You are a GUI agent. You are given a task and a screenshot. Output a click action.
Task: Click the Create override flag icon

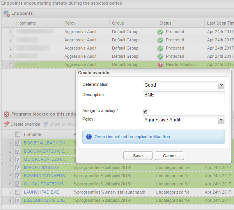[x=7, y=124]
